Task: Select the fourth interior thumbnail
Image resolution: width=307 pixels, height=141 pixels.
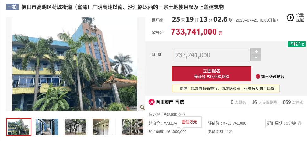Action: (x=104, y=127)
